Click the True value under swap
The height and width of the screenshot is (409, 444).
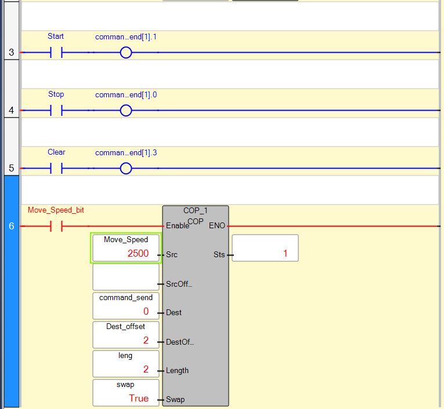click(139, 398)
